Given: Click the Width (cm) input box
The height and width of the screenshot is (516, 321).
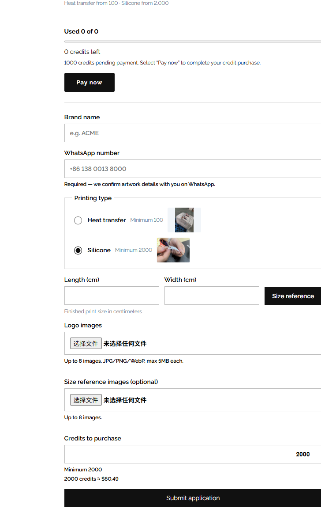Looking at the screenshot, I should coord(212,296).
